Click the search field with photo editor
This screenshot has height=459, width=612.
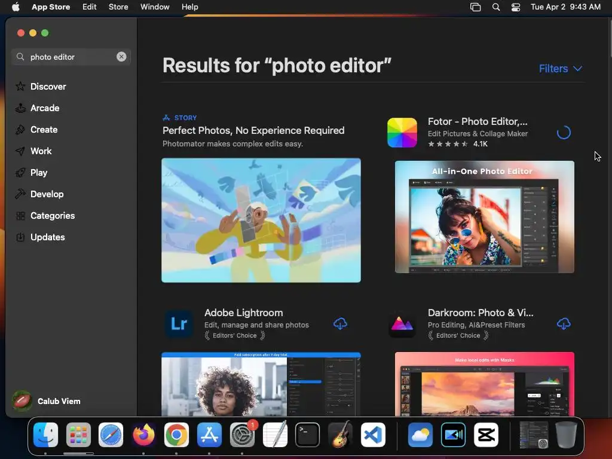71,57
